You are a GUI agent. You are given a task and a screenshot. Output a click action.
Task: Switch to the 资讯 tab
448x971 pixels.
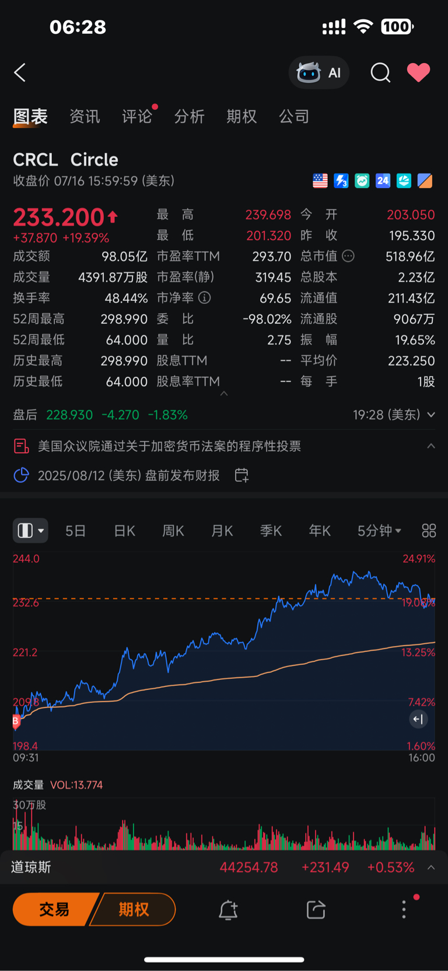pyautogui.click(x=85, y=116)
